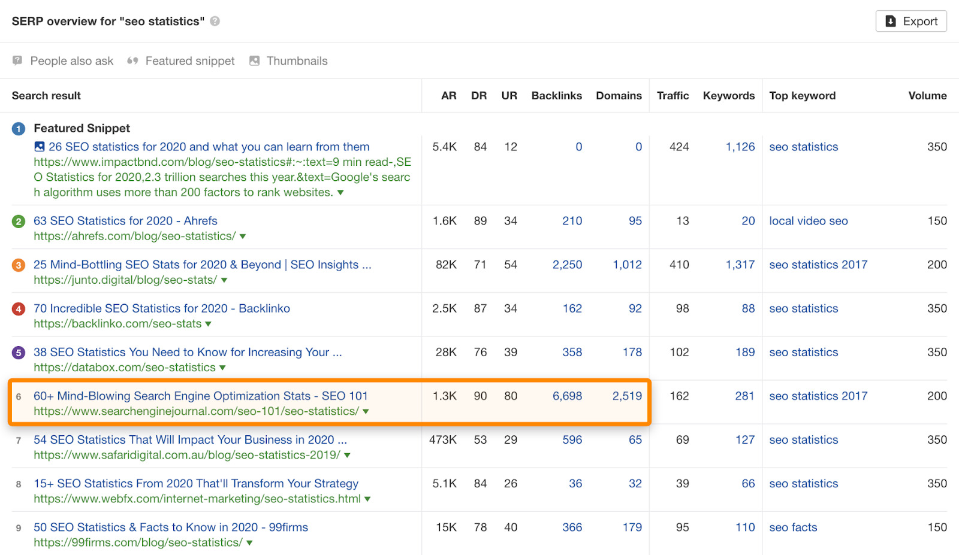Screen dimensions: 959x555
Task: Select the green position badge 2
Action: click(18, 220)
